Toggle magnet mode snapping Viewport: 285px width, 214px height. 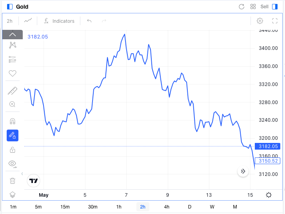point(13,121)
